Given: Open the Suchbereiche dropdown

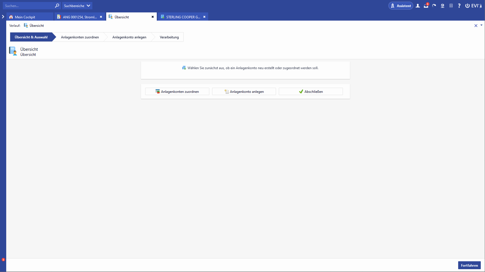Looking at the screenshot, I should [x=77, y=6].
